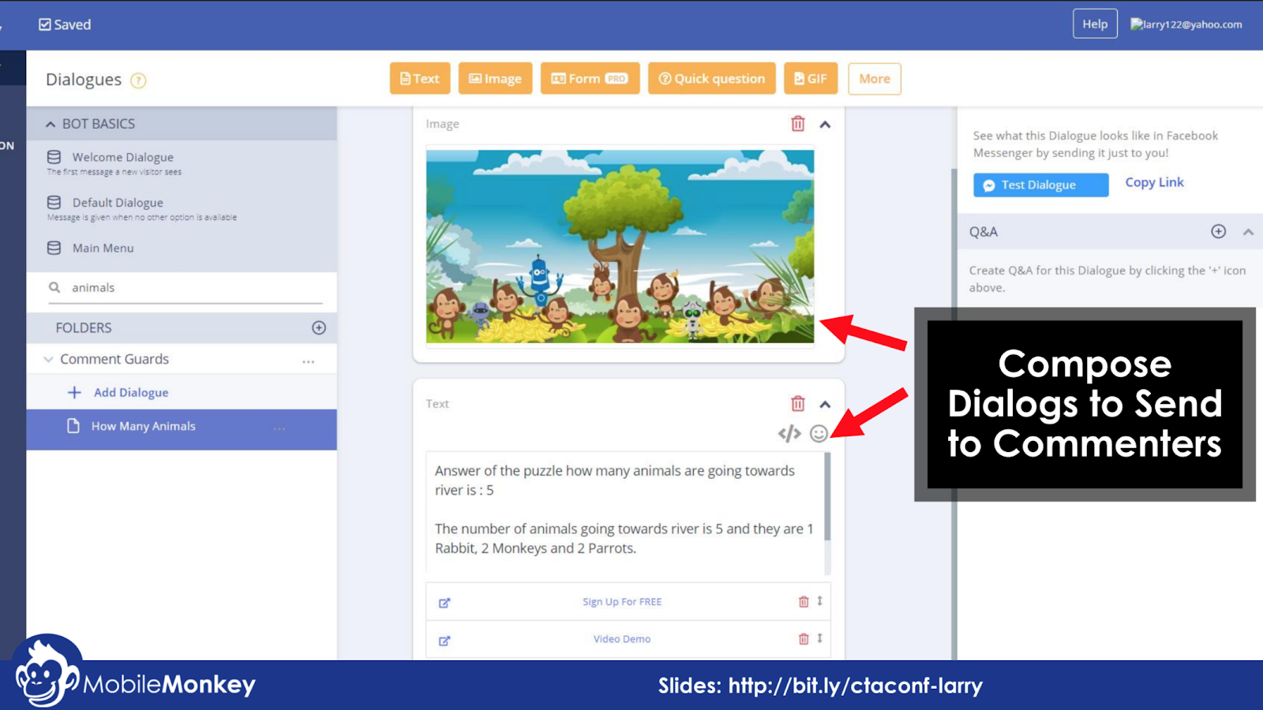The height and width of the screenshot is (710, 1263).
Task: Click the edit link icon for Video Demo
Action: coord(444,641)
